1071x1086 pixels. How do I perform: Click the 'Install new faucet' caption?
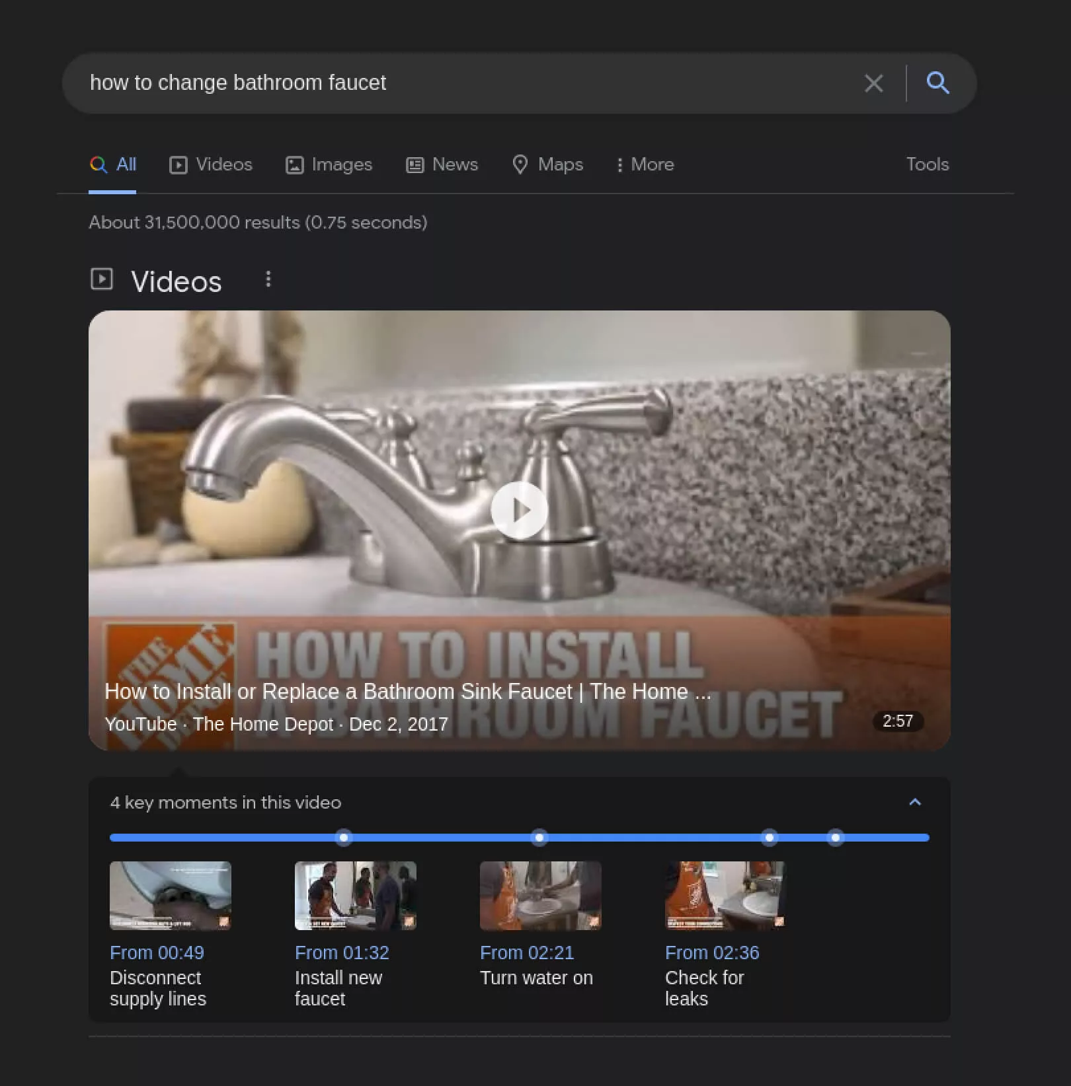click(338, 988)
